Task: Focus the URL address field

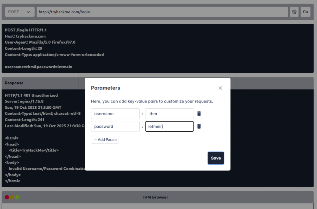Action: point(162,12)
